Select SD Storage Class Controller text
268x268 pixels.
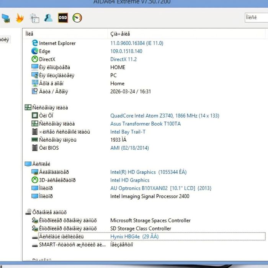(x=141, y=228)
